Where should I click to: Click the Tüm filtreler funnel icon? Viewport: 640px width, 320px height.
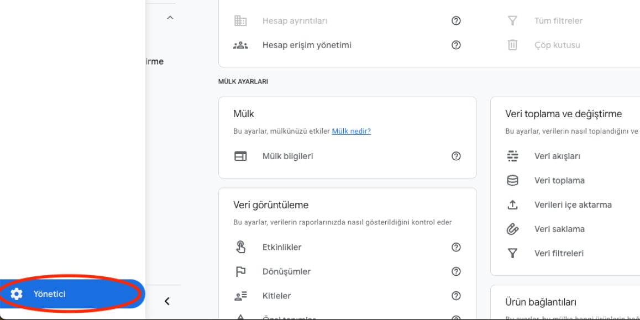[x=513, y=21]
